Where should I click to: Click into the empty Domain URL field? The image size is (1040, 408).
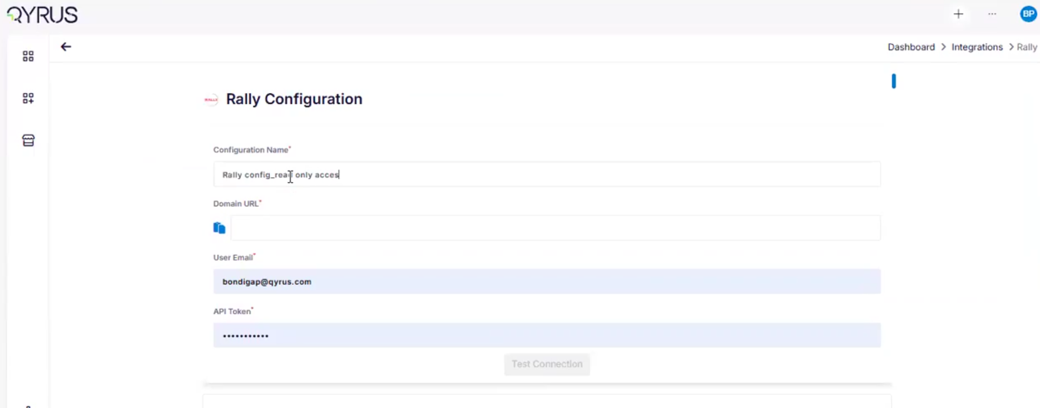[x=555, y=228]
